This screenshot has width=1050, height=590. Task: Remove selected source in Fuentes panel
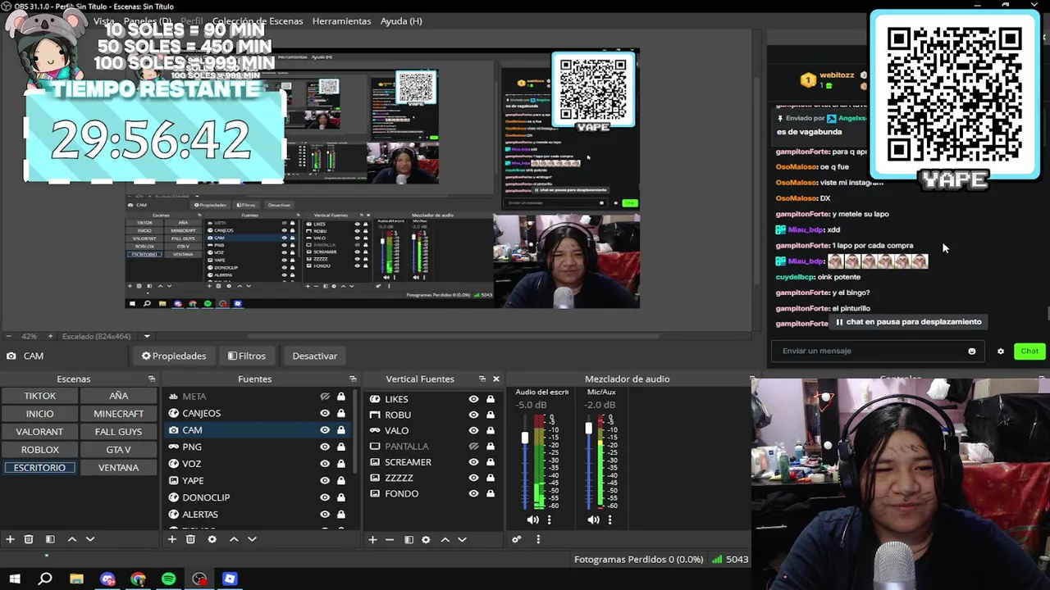[190, 539]
